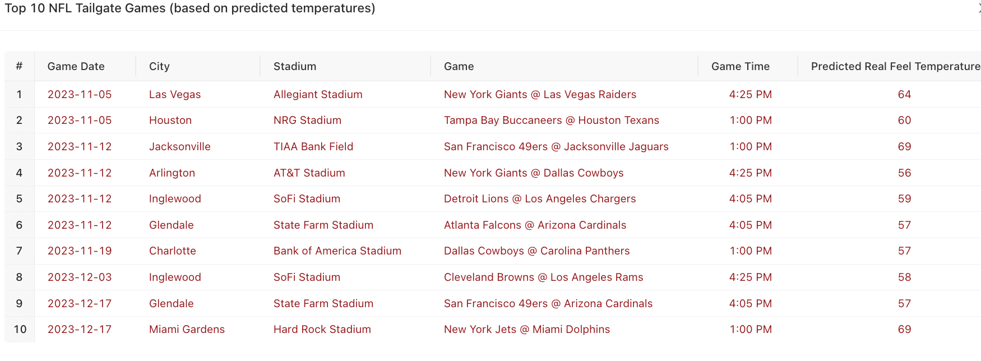Select the Game Time column header
Image resolution: width=981 pixels, height=361 pixels.
click(x=740, y=66)
